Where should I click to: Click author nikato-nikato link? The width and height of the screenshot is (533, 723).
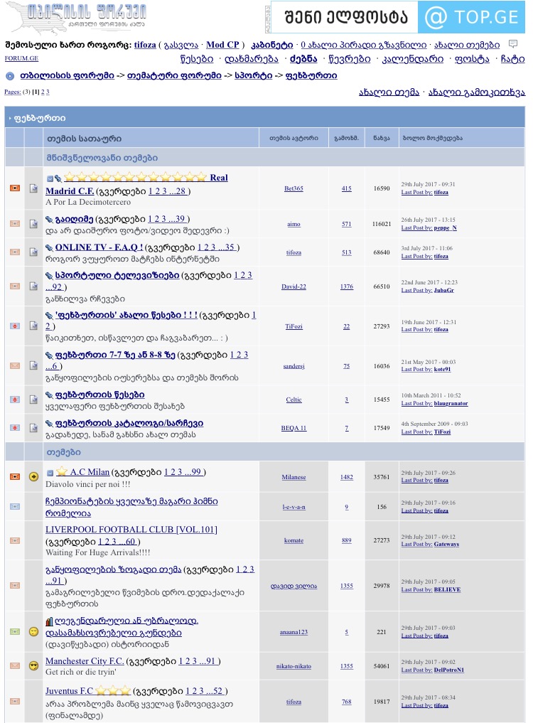pyautogui.click(x=294, y=666)
